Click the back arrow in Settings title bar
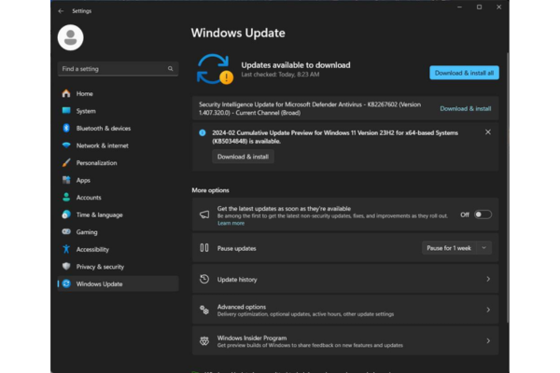 (61, 11)
